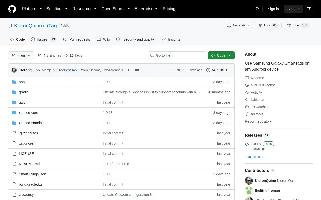Open the search magnifier button

(x=257, y=9)
